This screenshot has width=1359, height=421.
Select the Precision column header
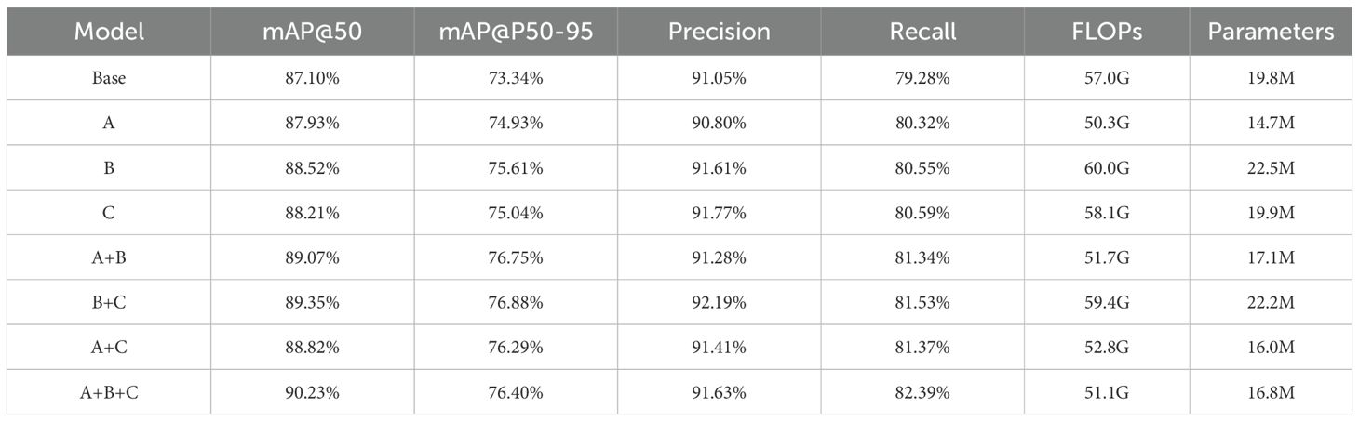coord(719,32)
